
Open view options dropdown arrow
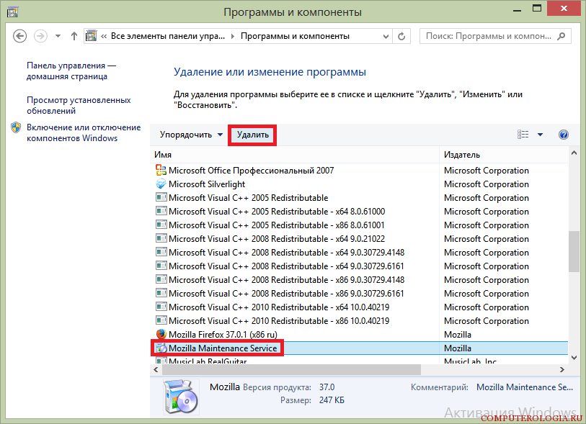540,135
